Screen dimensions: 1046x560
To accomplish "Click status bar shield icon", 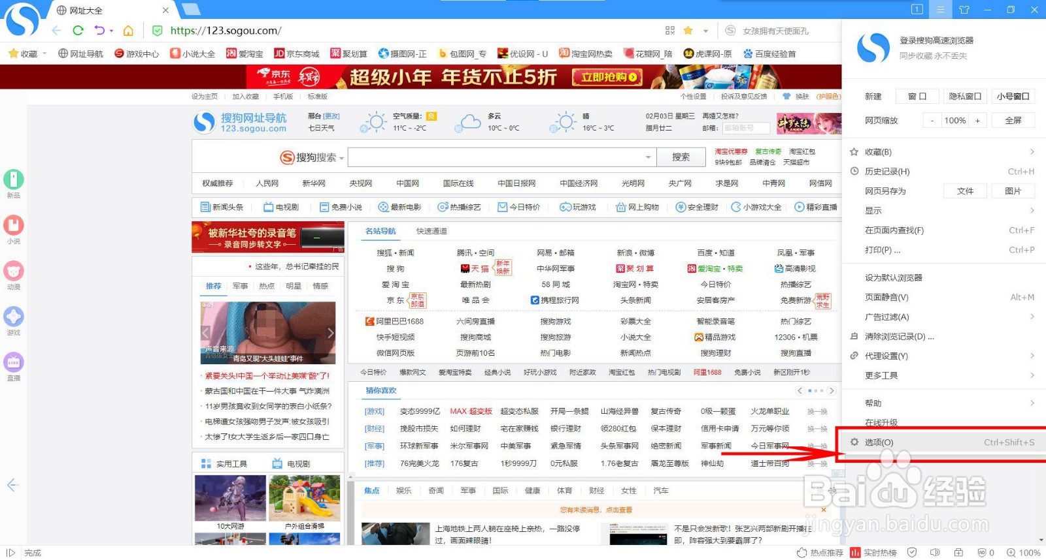I will (x=912, y=553).
